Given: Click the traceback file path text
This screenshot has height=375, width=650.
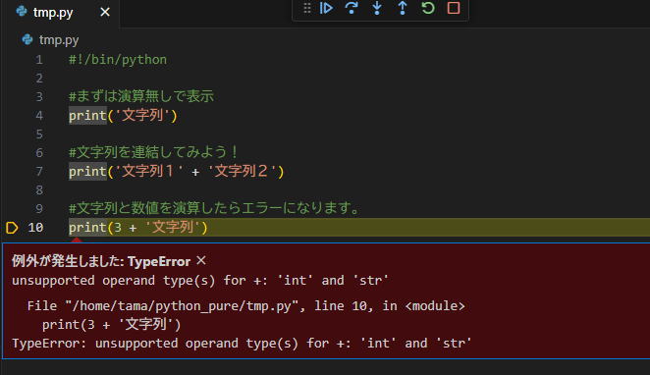Looking at the screenshot, I should (182, 306).
